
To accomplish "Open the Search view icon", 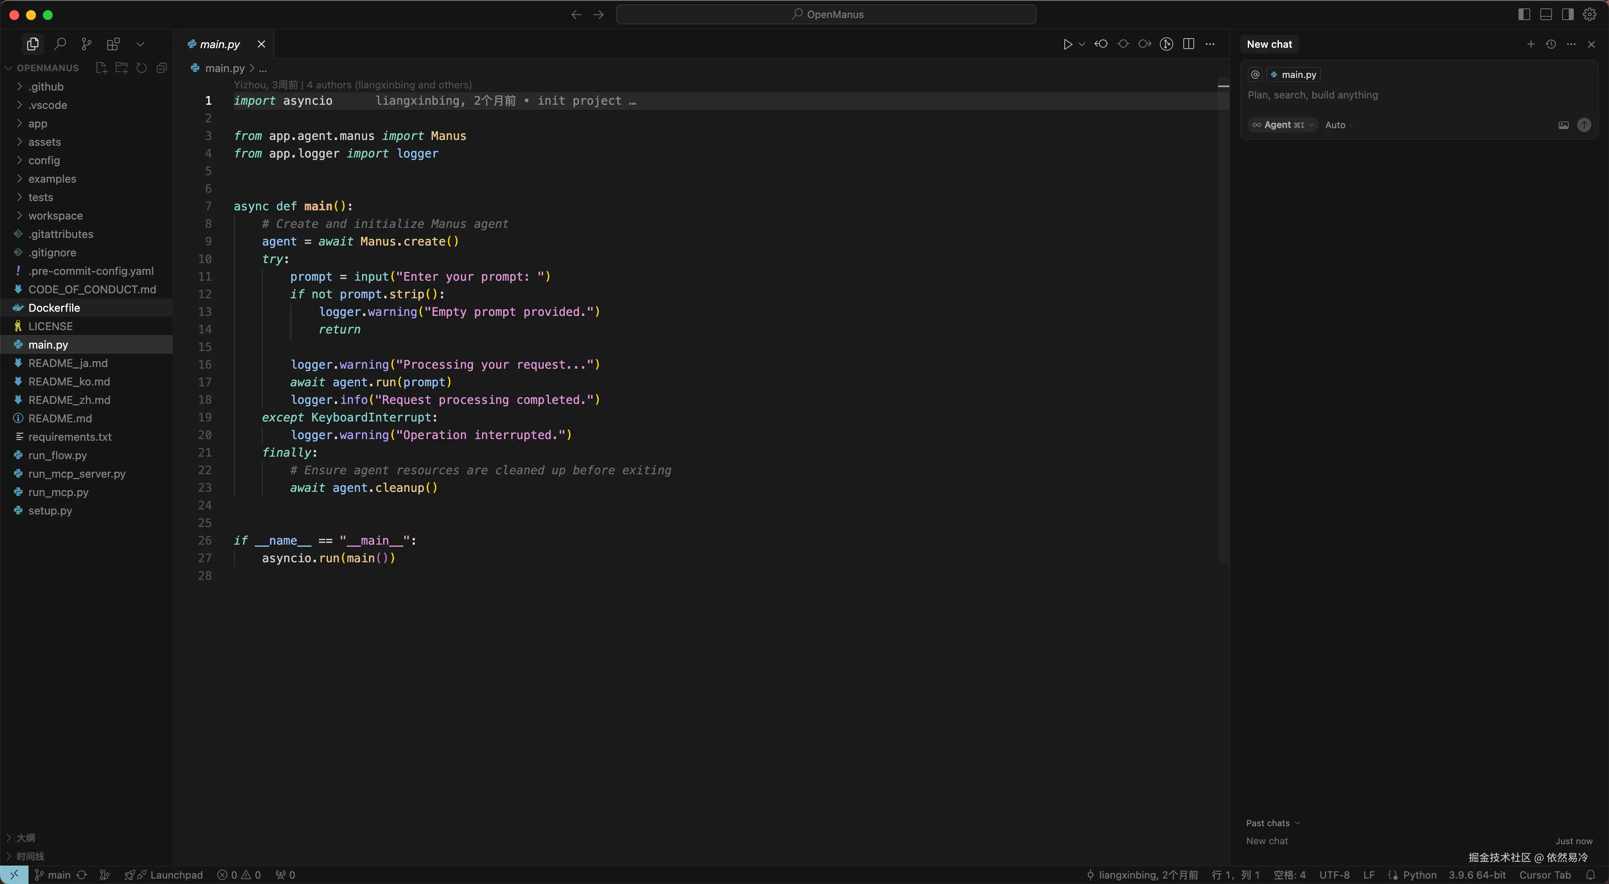I will [60, 44].
